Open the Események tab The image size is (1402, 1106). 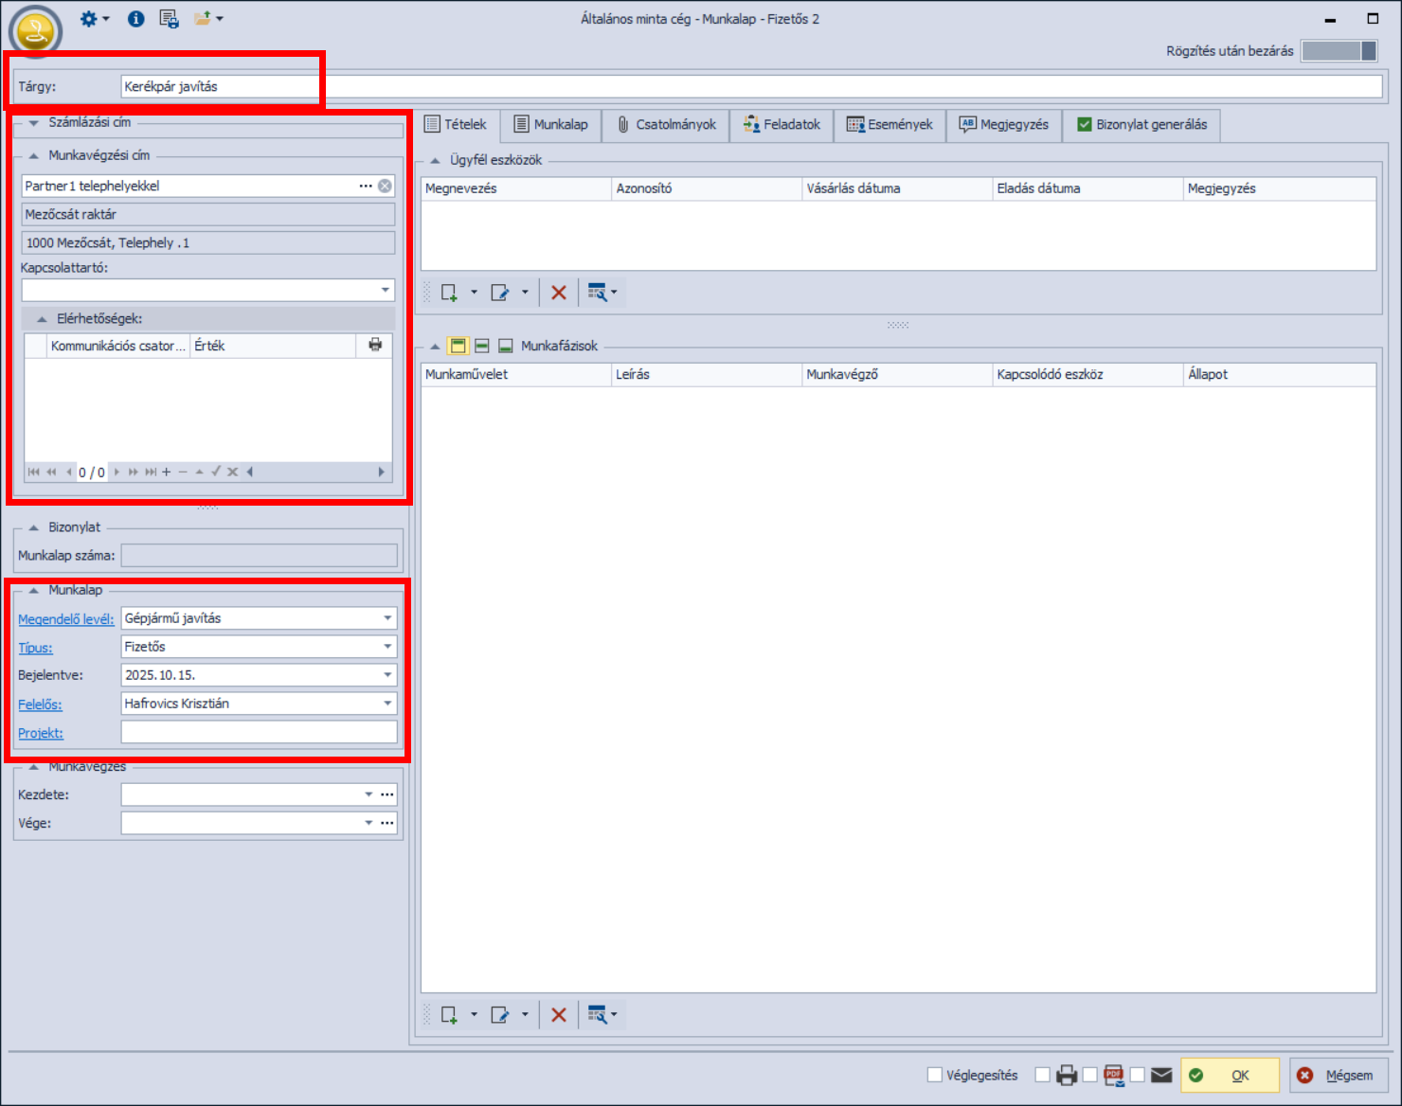pos(890,125)
